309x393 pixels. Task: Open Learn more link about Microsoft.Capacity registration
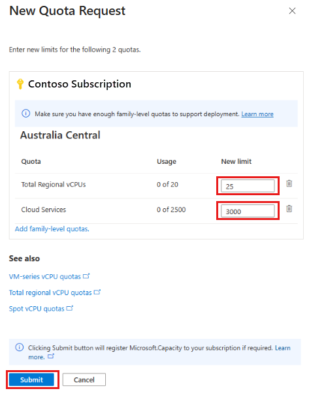[283, 348]
